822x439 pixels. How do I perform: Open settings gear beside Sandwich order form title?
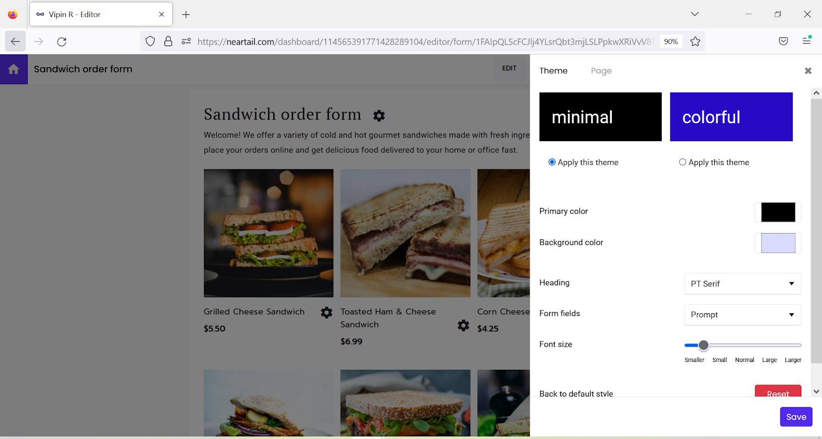(379, 116)
